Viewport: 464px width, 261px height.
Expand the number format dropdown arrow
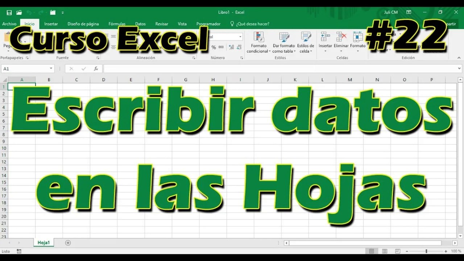click(x=240, y=37)
